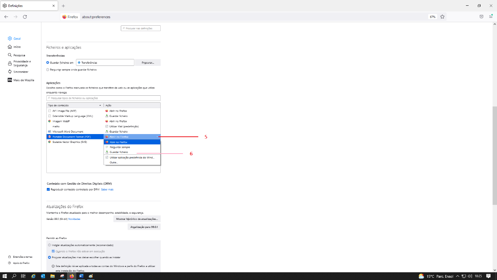Screen dimensions: 497x280
Task: Select Perguntar sempre onde guardar ficheiros radio
Action: coord(48,70)
